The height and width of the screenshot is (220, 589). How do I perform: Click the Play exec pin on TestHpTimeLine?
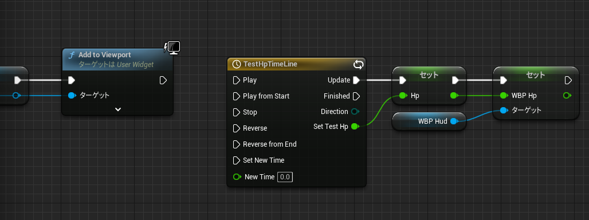click(236, 80)
